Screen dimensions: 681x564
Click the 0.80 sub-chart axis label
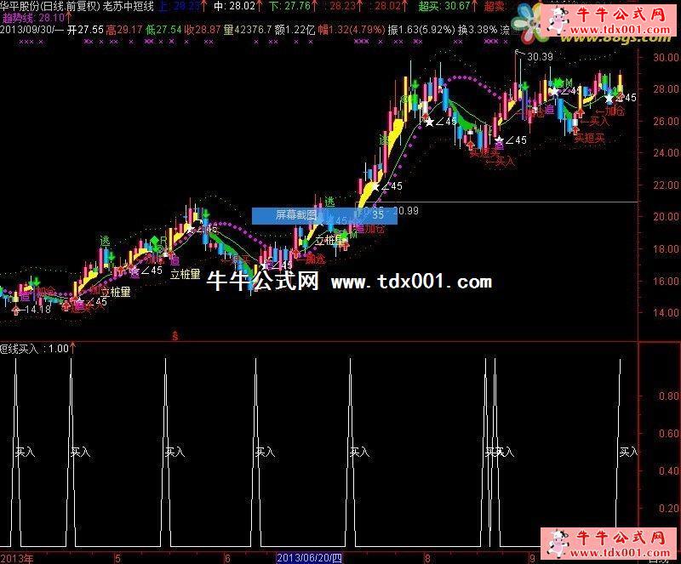click(669, 396)
